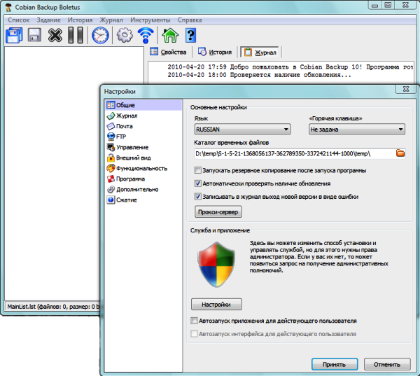Viewport: 420px width, 376px height.
Task: Select Программа in the settings list
Action: coord(143,179)
